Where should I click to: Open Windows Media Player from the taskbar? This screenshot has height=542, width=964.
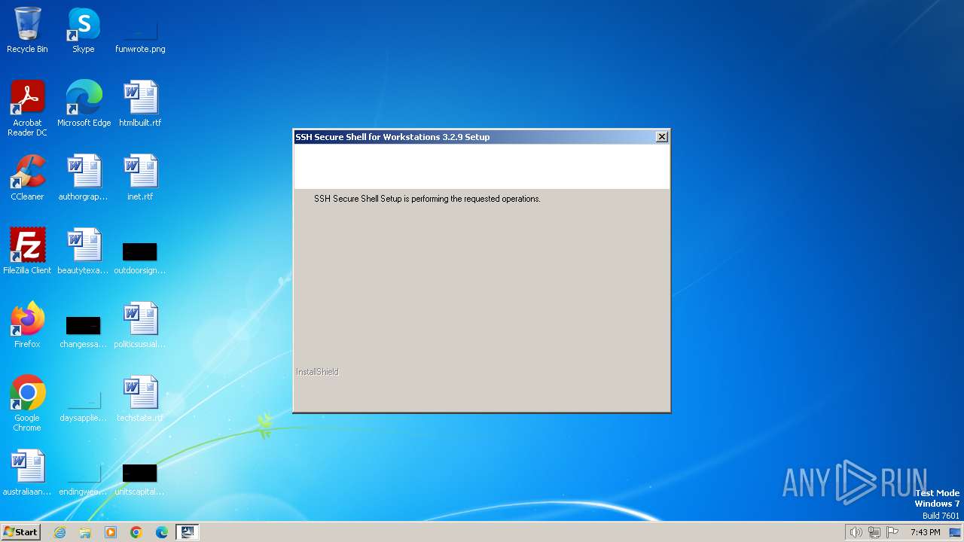tap(111, 532)
